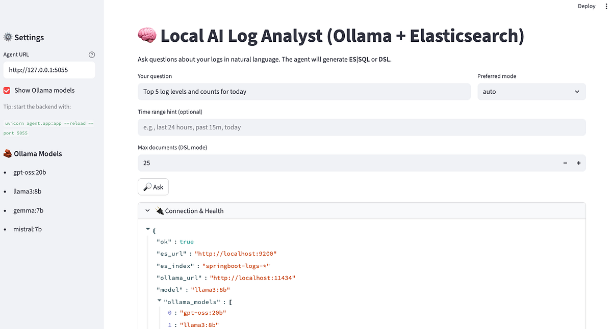
Task: Collapse the ollama_models JSON array
Action: click(x=160, y=301)
